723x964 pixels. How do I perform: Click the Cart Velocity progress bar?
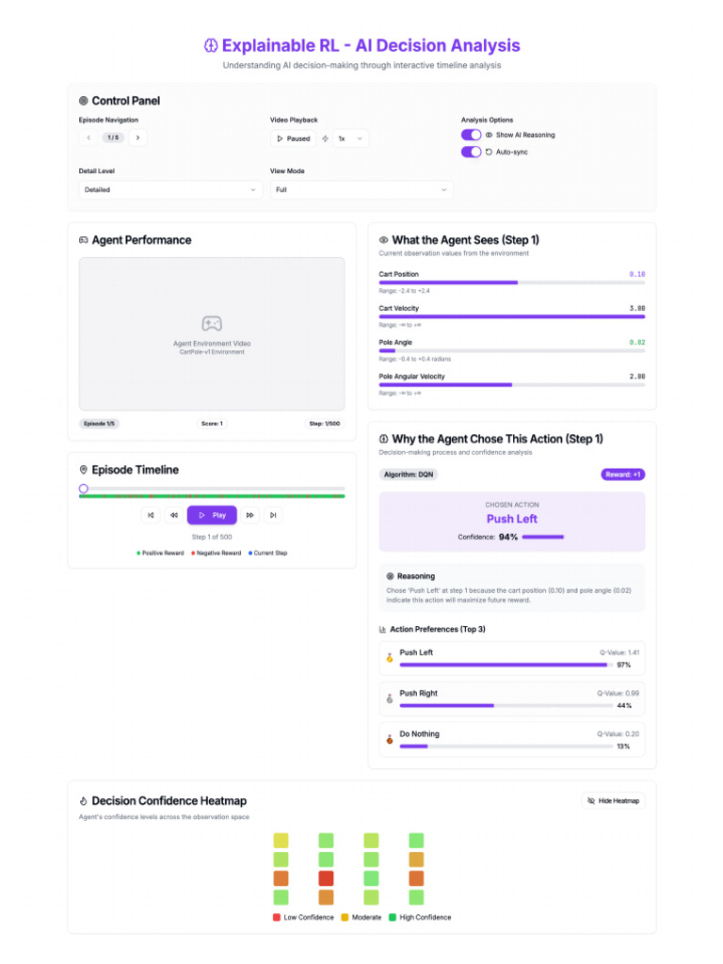511,316
